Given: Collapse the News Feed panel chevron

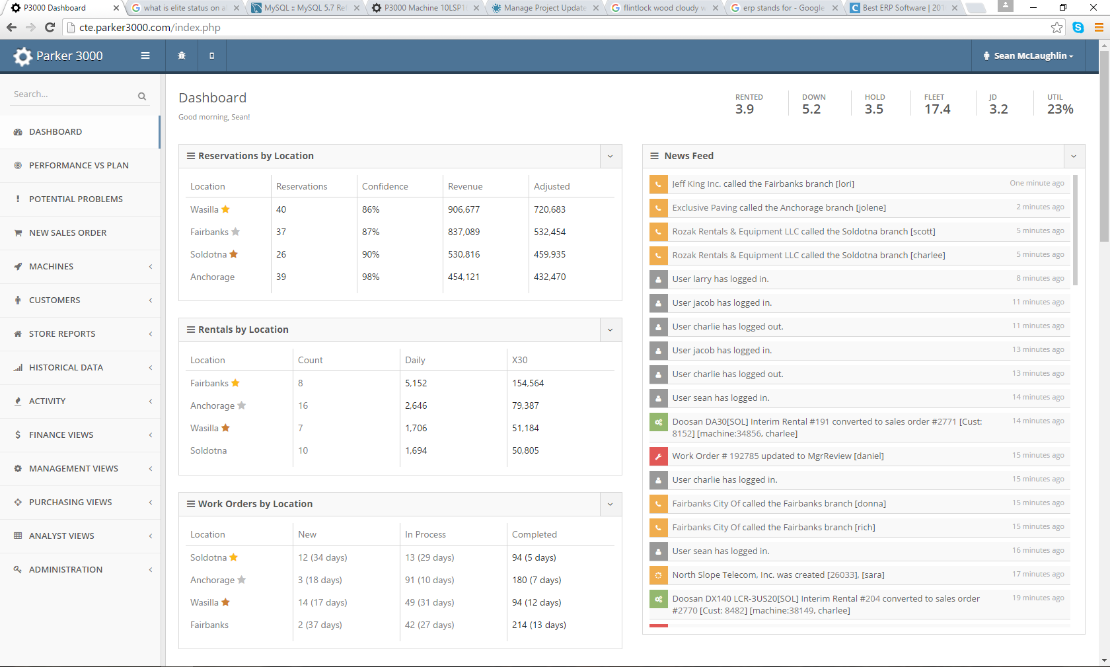Looking at the screenshot, I should 1074,157.
